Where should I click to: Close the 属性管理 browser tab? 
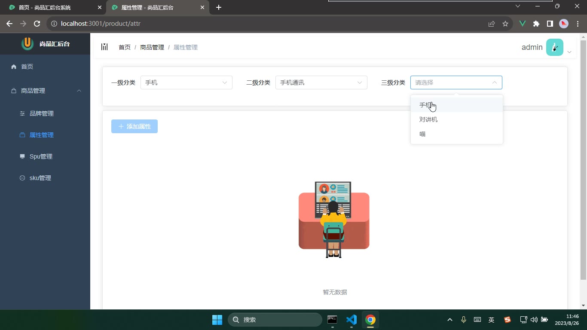click(x=202, y=7)
